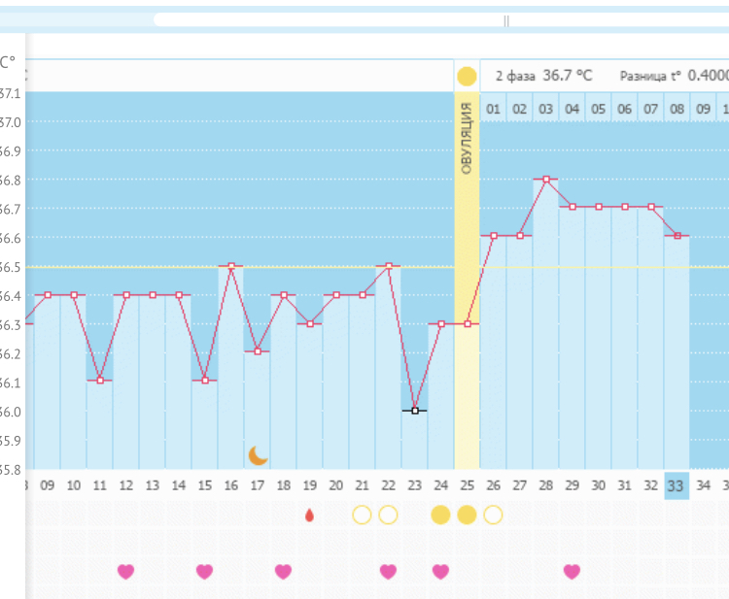Viewport: 729px width, 599px height.
Task: Click the red blood drop on day 19
Action: point(310,516)
